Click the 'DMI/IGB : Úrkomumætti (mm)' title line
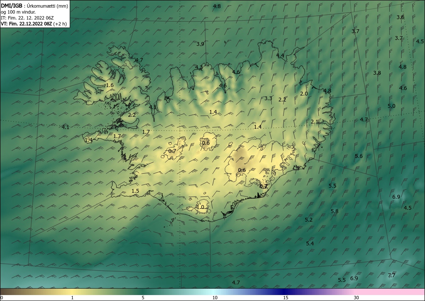The image size is (425, 301). [34, 6]
